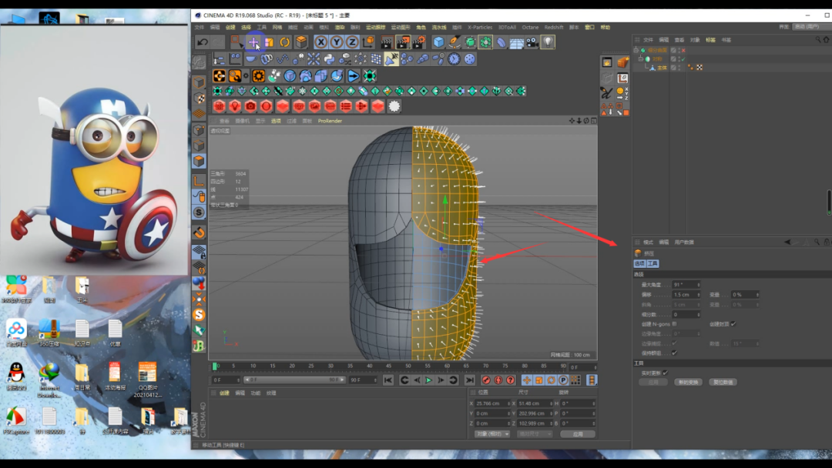Switch to Polygons mode
Screen dimensions: 832x468
click(199, 161)
